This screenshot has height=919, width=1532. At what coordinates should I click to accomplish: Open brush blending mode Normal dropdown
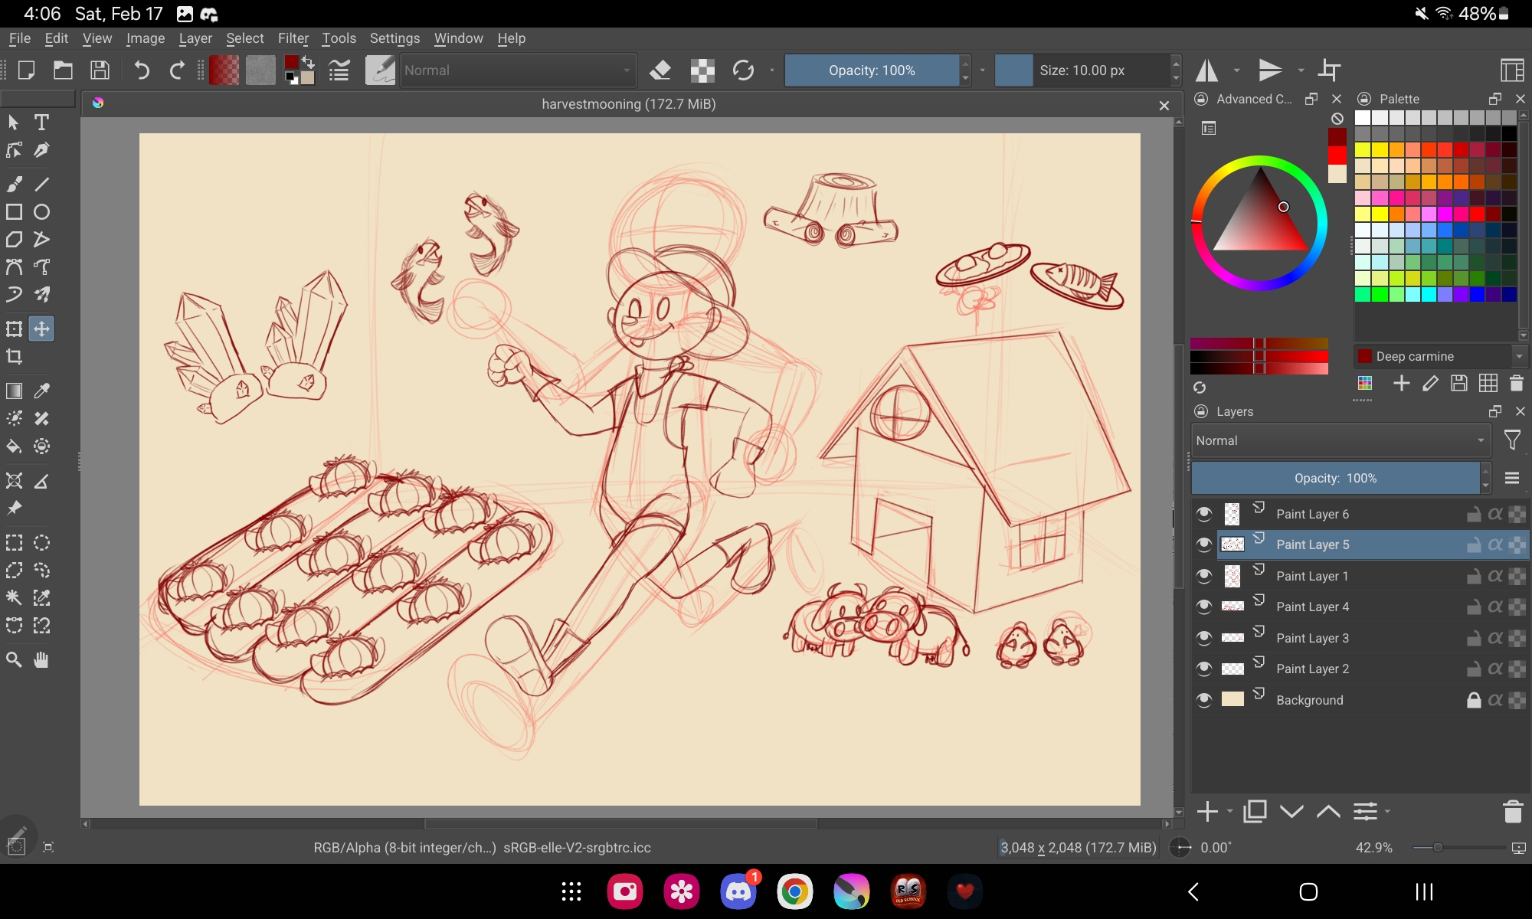coord(517,70)
